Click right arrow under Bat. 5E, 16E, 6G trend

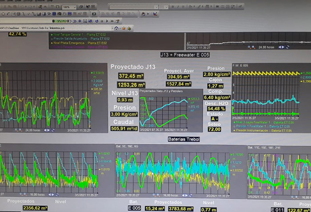click(x=187, y=196)
